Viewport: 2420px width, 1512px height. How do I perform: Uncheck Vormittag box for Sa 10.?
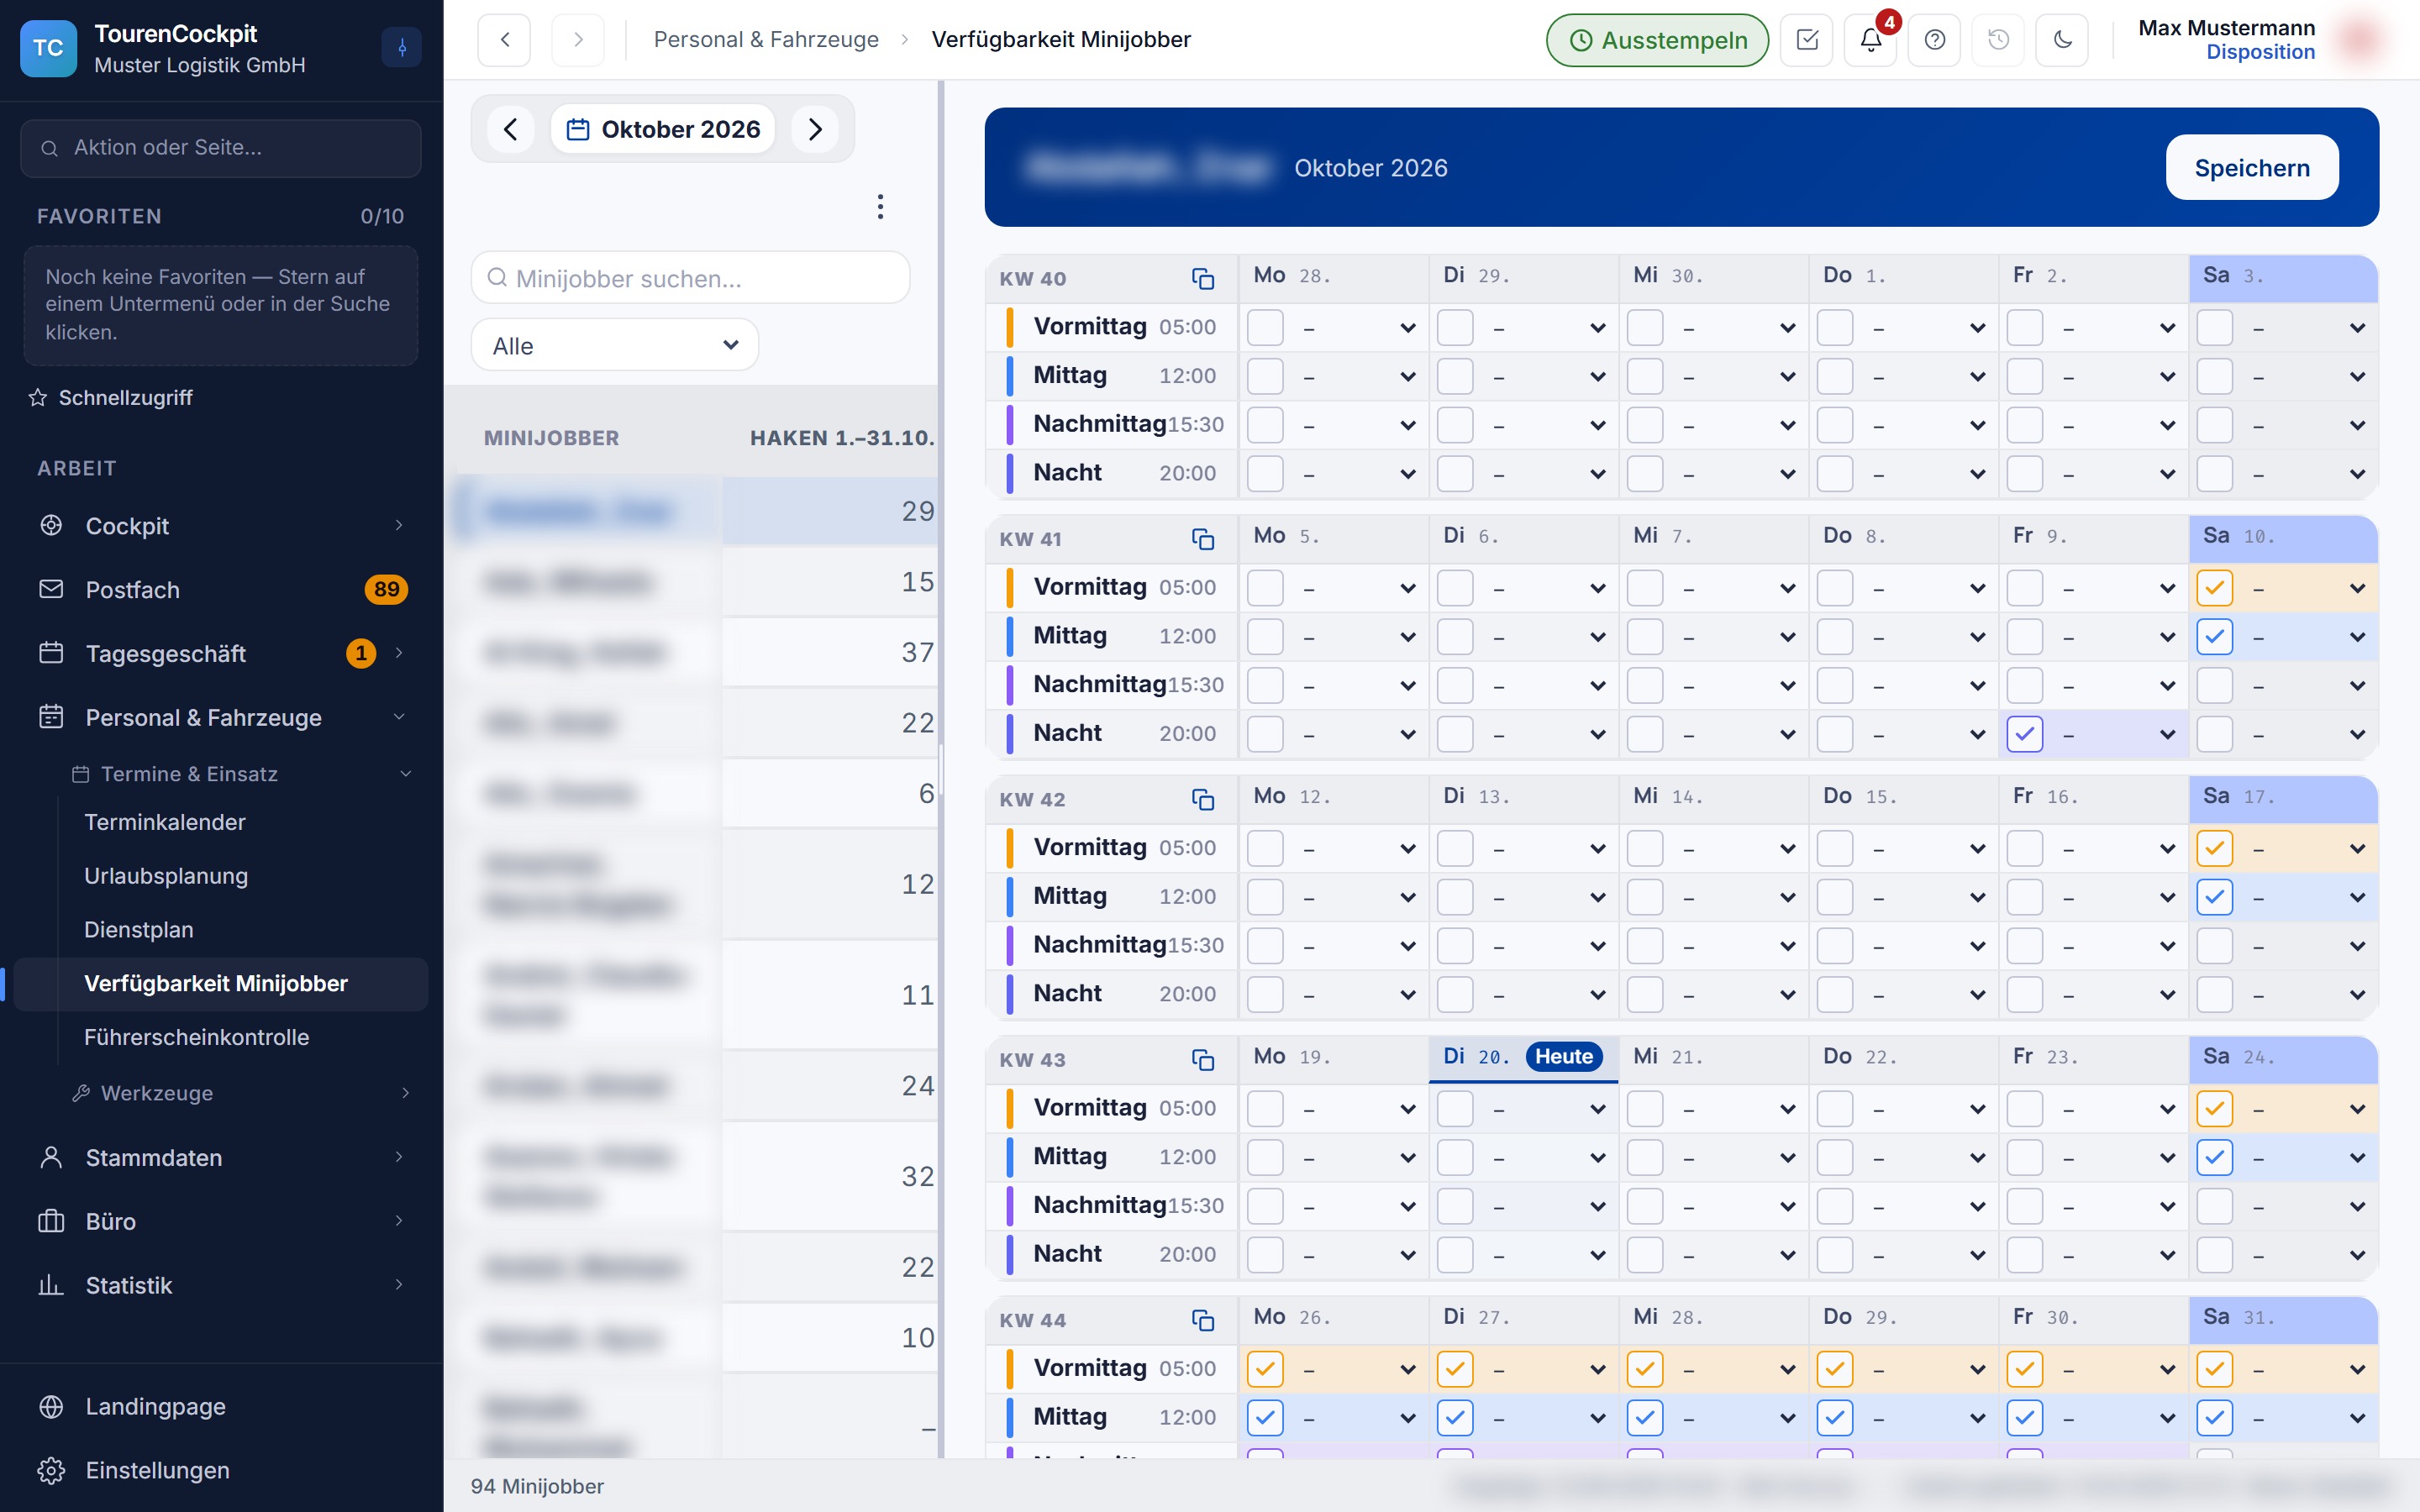tap(2214, 588)
